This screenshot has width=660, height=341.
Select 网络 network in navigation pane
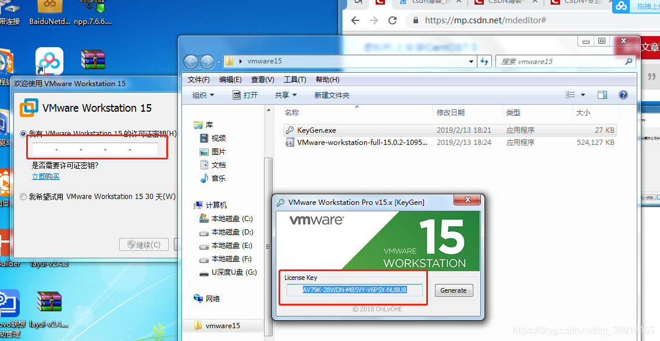click(x=206, y=299)
